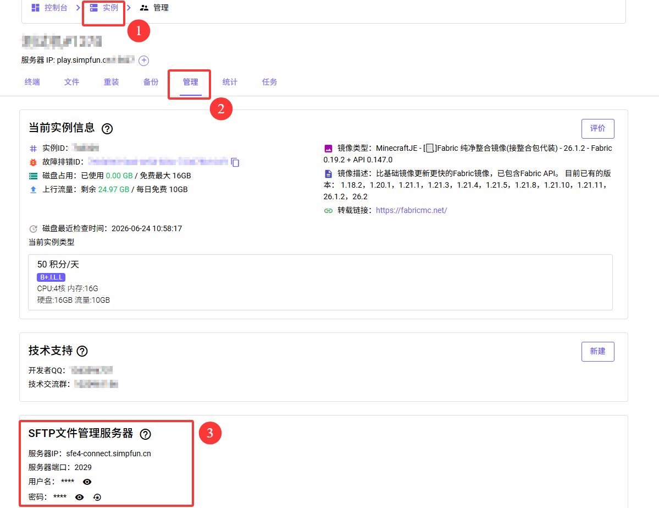Open the 统计 tab
The height and width of the screenshot is (508, 659).
pos(230,82)
